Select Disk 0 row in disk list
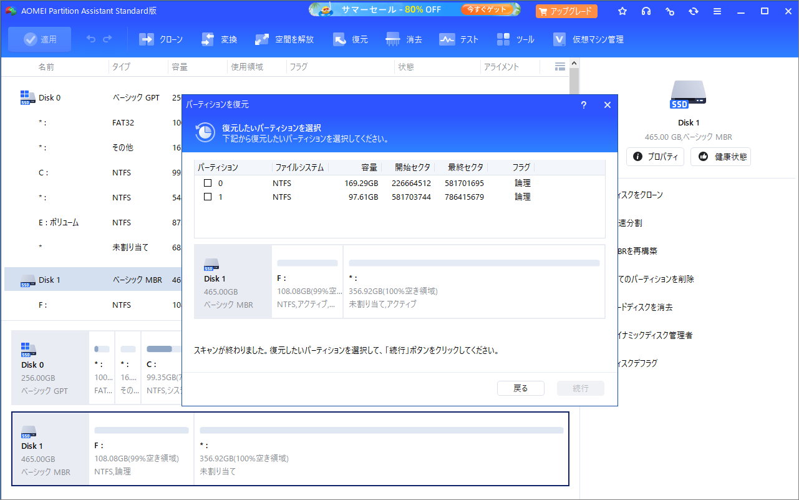This screenshot has height=500, width=799. click(94, 97)
